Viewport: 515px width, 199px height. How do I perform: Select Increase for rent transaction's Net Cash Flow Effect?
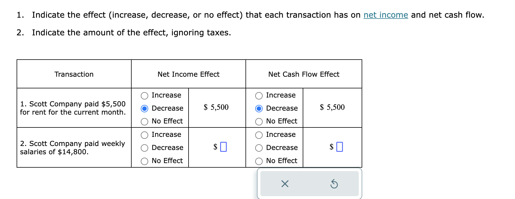pos(259,95)
